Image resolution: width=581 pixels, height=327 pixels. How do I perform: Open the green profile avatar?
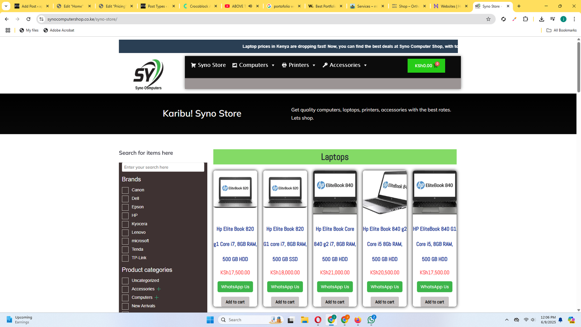tap(563, 19)
